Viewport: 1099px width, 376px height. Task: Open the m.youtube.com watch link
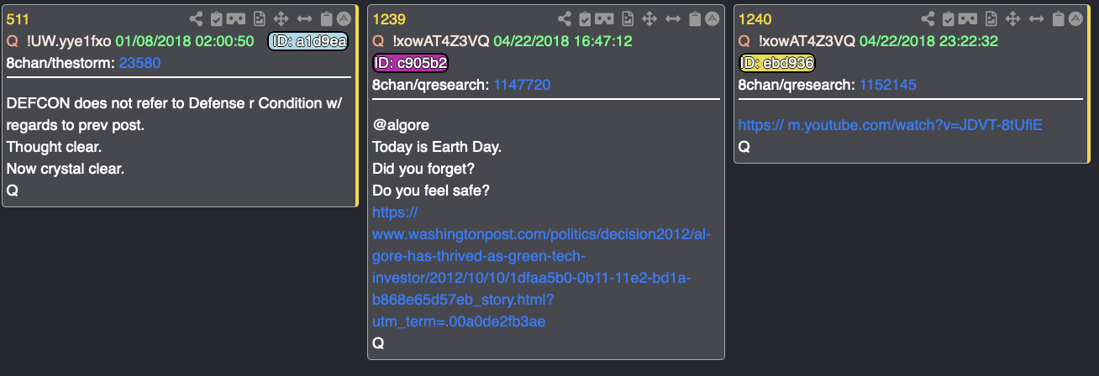[x=890, y=125]
